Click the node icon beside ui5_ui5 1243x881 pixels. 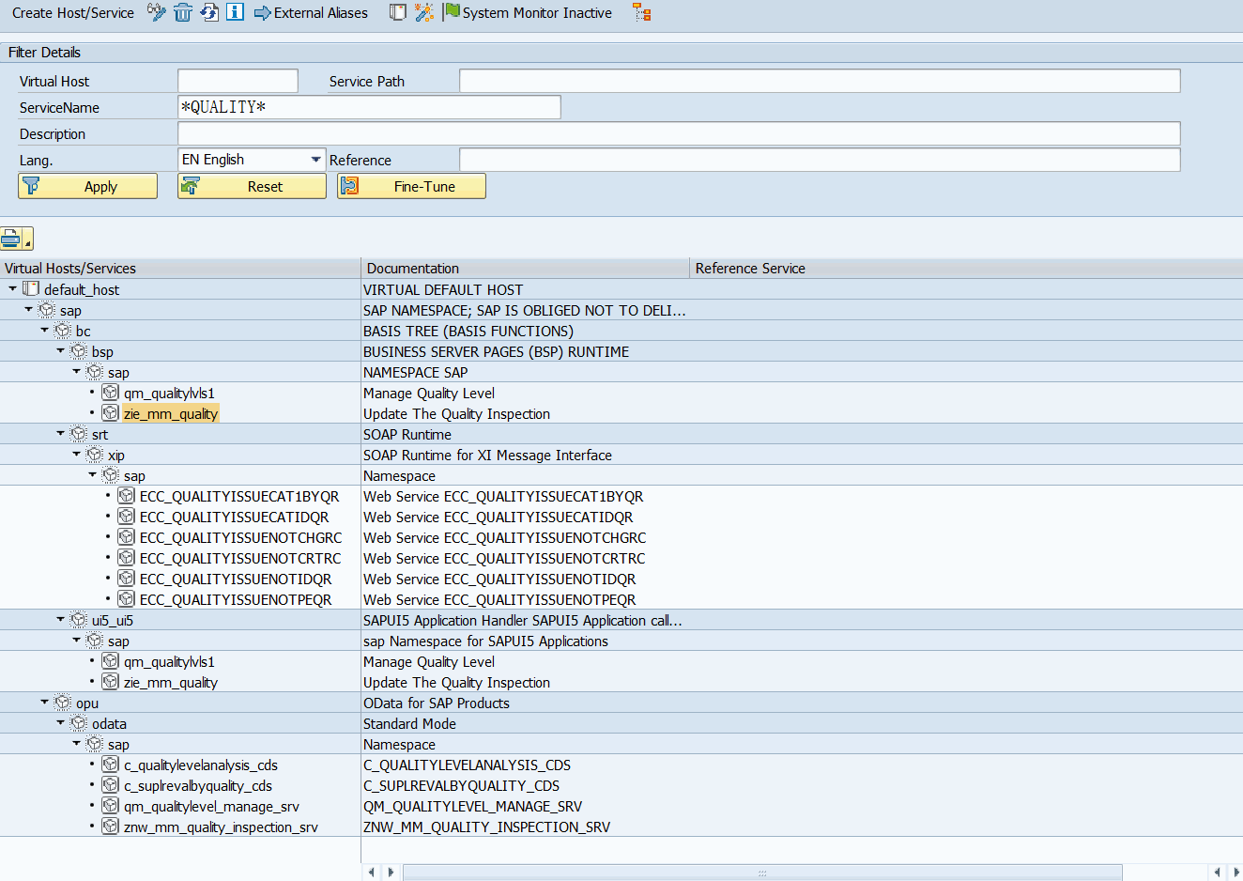coord(79,620)
